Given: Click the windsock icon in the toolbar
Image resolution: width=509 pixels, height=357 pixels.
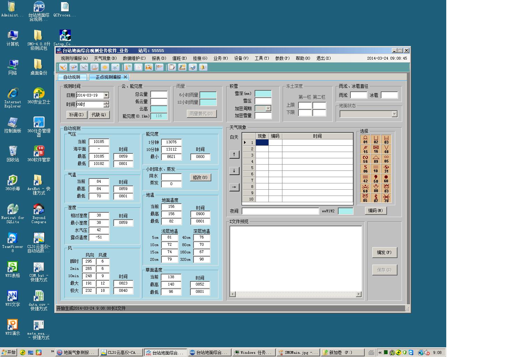Looking at the screenshot, I should [x=159, y=67].
